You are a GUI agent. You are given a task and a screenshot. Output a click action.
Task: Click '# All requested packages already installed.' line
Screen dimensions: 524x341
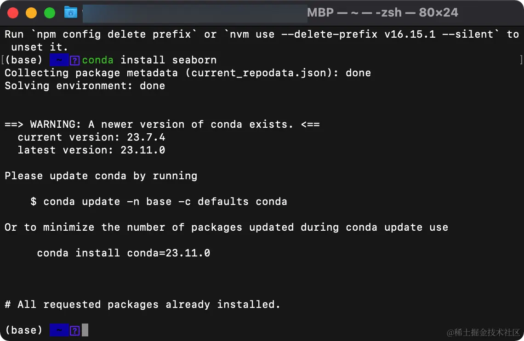[142, 305]
